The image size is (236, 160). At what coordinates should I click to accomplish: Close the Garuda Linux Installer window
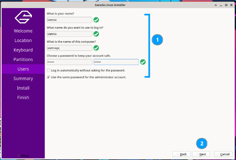coord(231,5)
